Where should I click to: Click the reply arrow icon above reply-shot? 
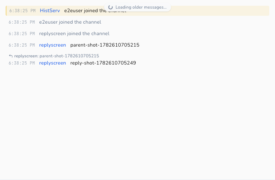click(x=11, y=56)
